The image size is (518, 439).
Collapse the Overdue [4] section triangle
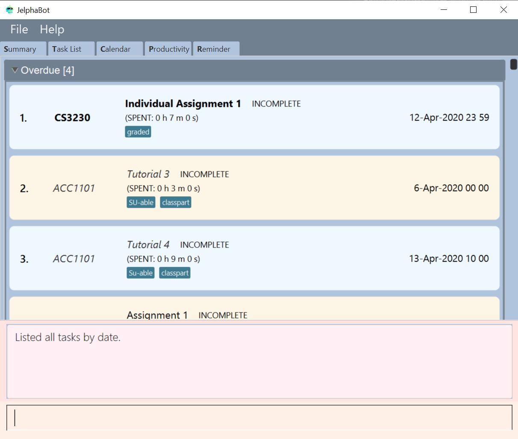[15, 71]
